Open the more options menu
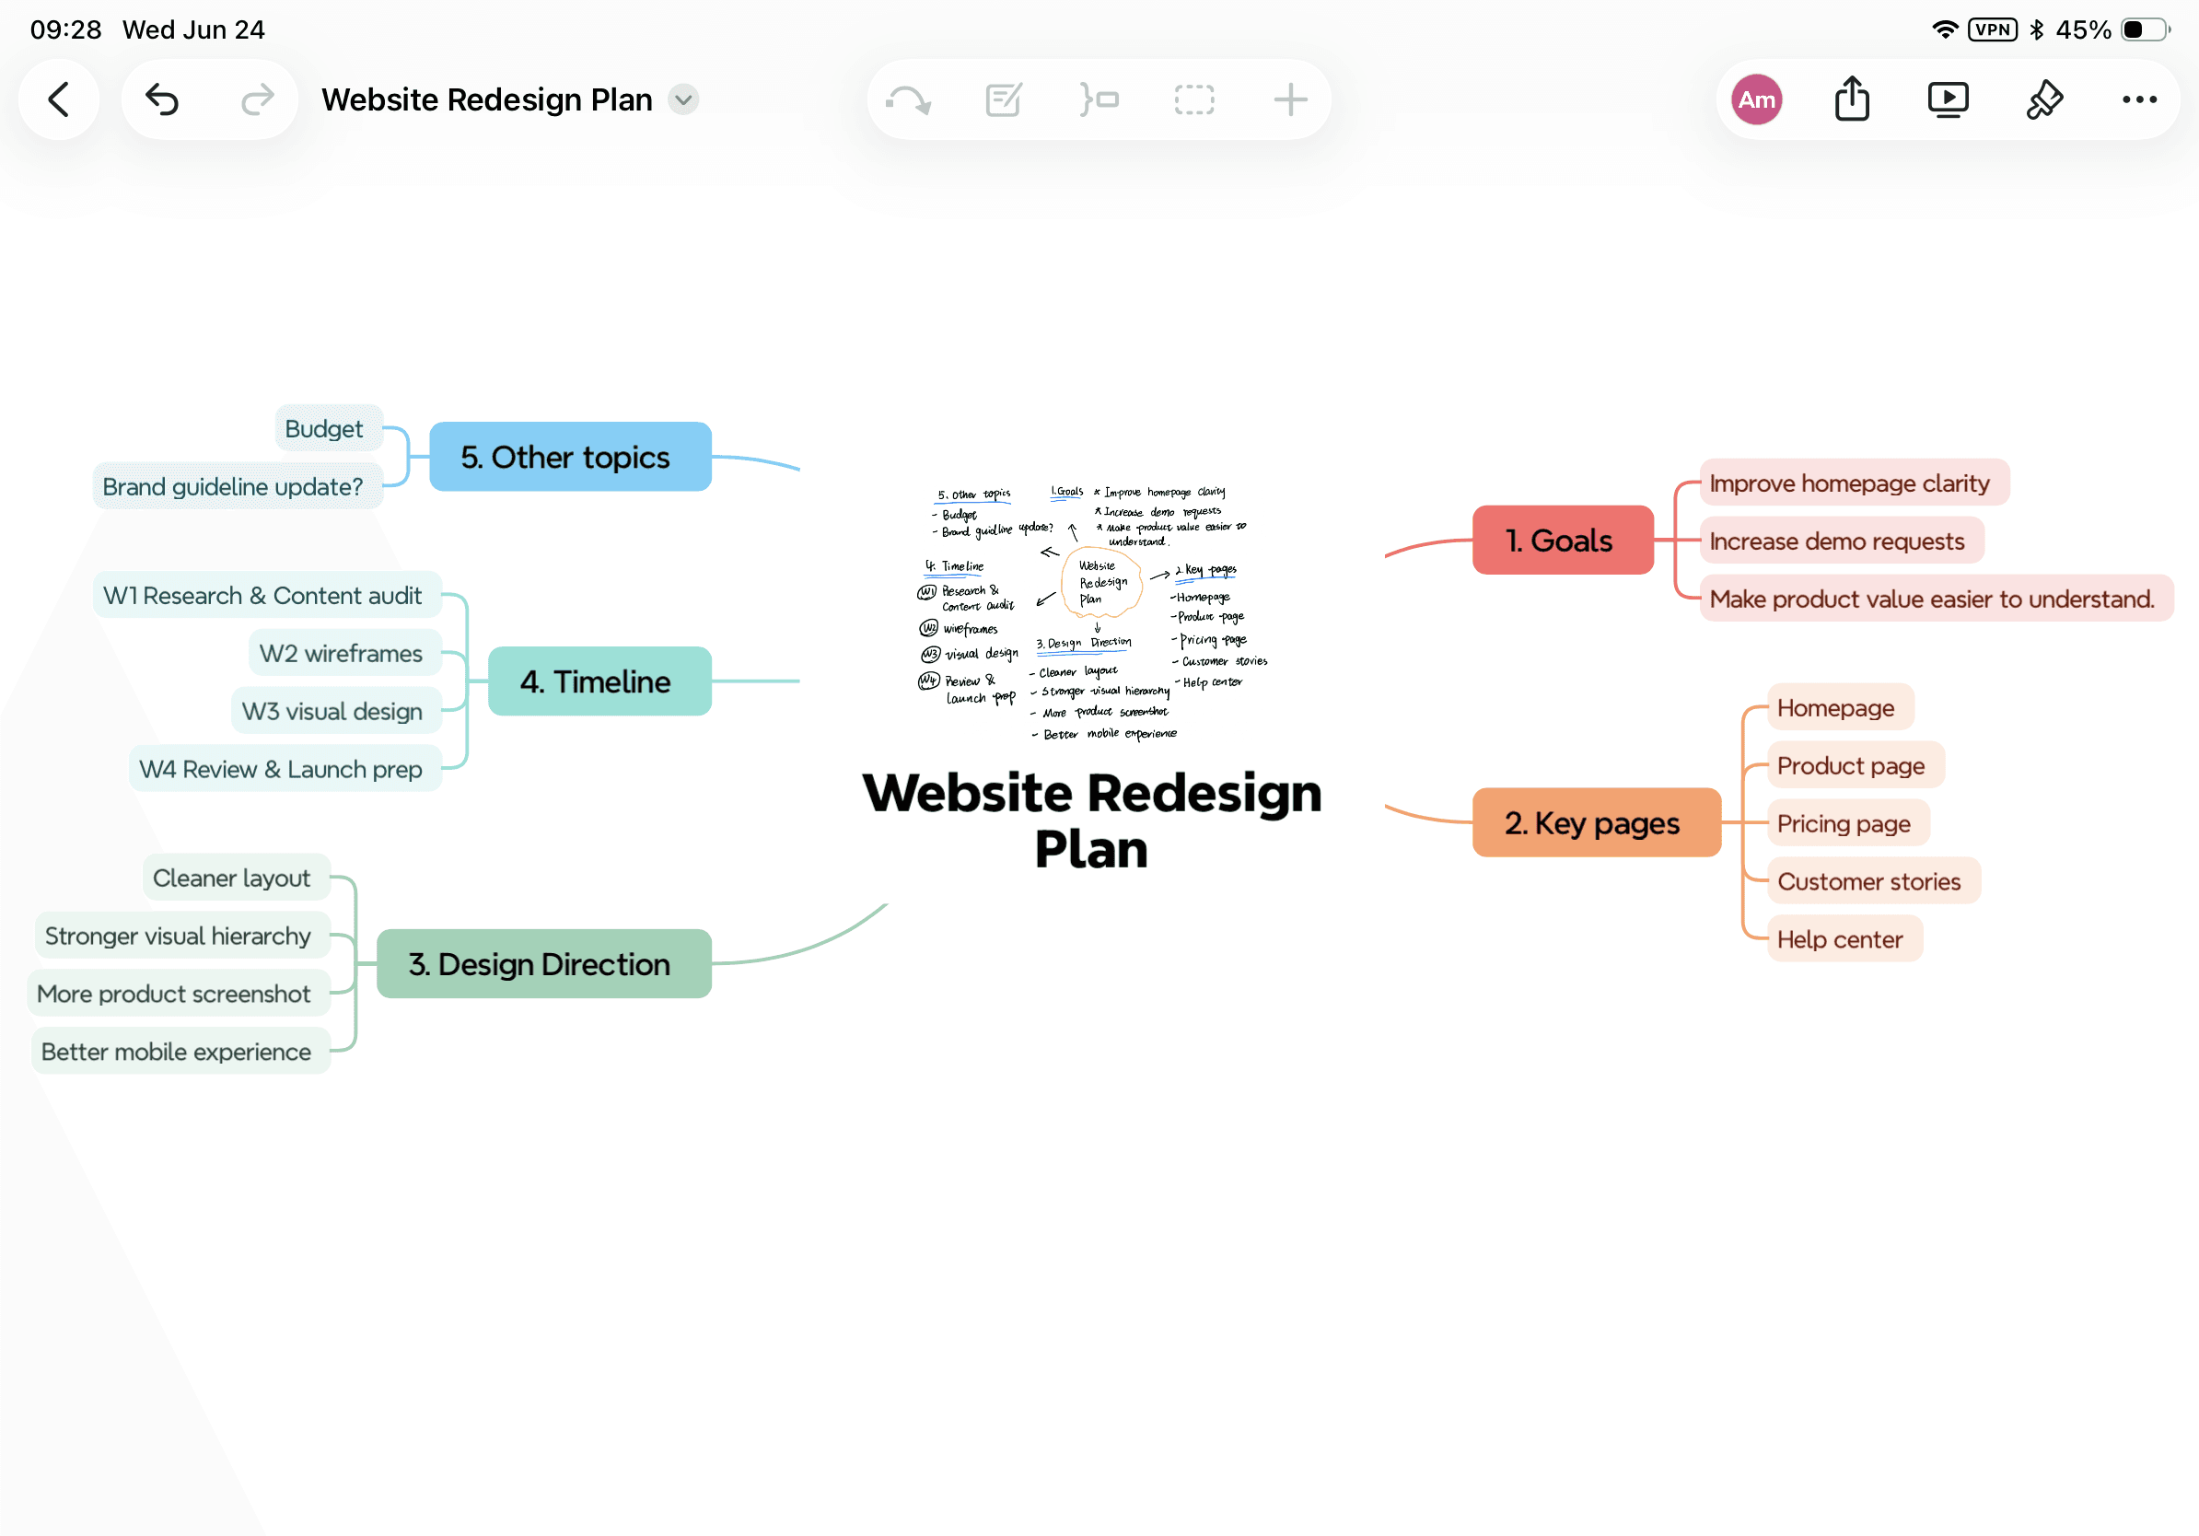This screenshot has width=2199, height=1536. (x=2138, y=99)
